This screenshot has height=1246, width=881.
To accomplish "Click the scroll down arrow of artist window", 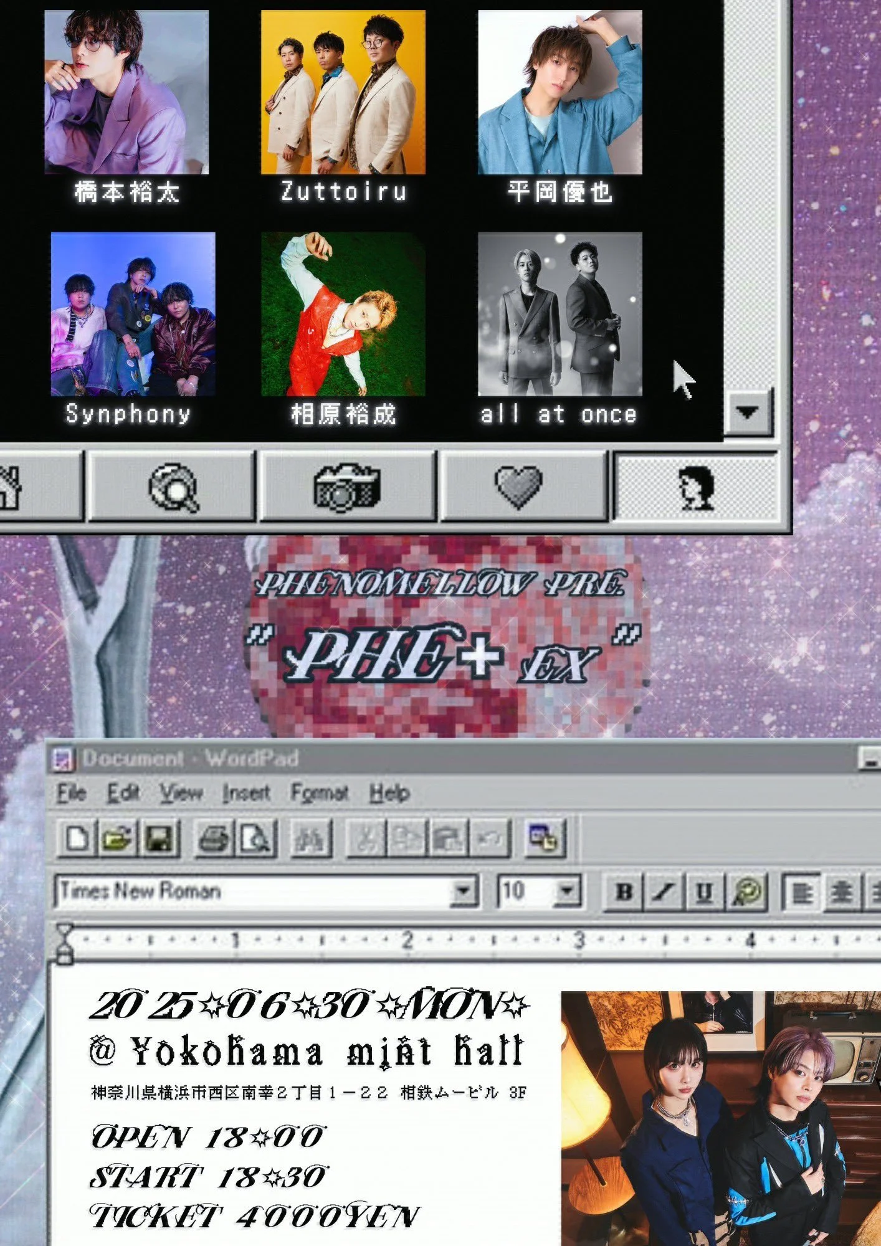I will tap(748, 412).
